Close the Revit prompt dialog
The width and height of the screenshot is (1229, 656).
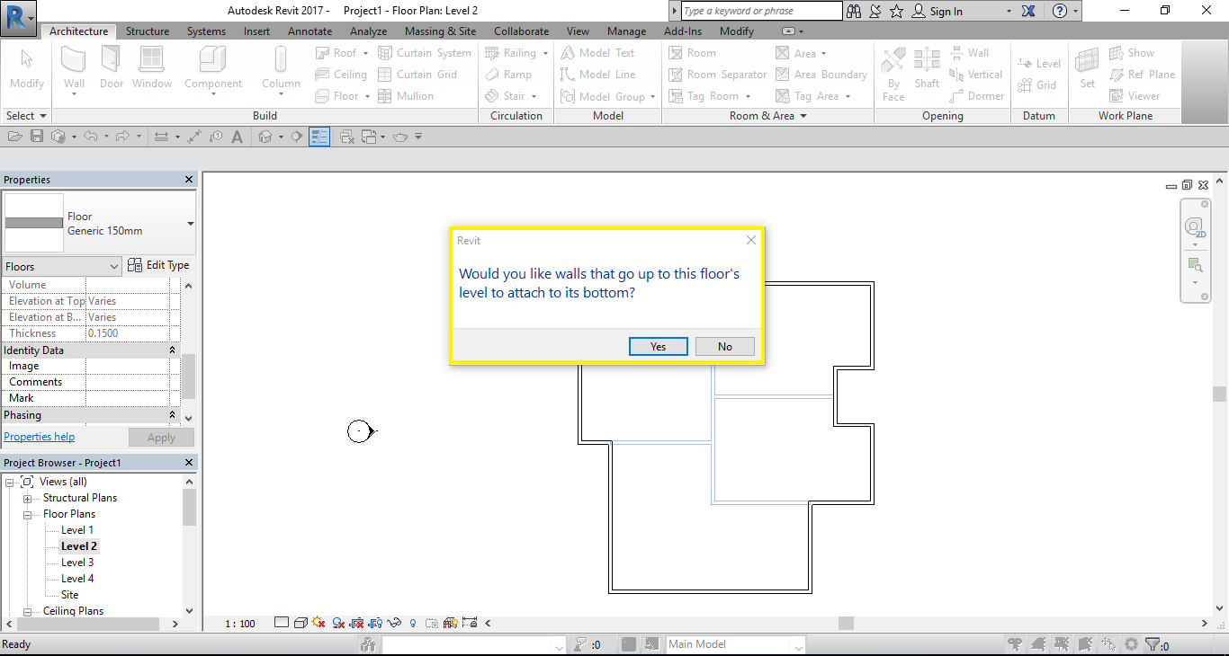click(751, 240)
